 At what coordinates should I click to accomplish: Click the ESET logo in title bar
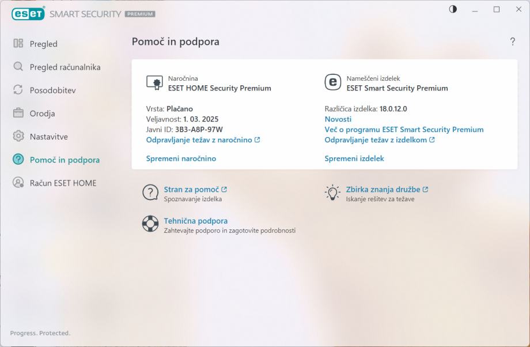28,13
